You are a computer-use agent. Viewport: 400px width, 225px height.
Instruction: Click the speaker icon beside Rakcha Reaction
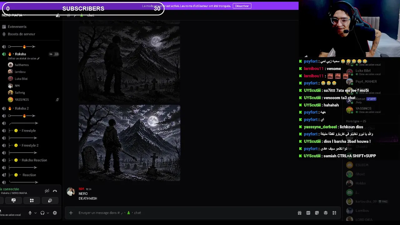coord(4,160)
